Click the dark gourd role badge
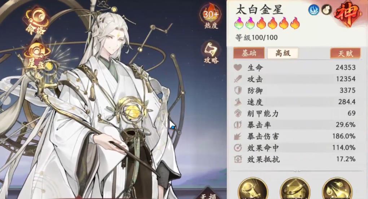Screen dimensions: 368x199 click(x=327, y=10)
